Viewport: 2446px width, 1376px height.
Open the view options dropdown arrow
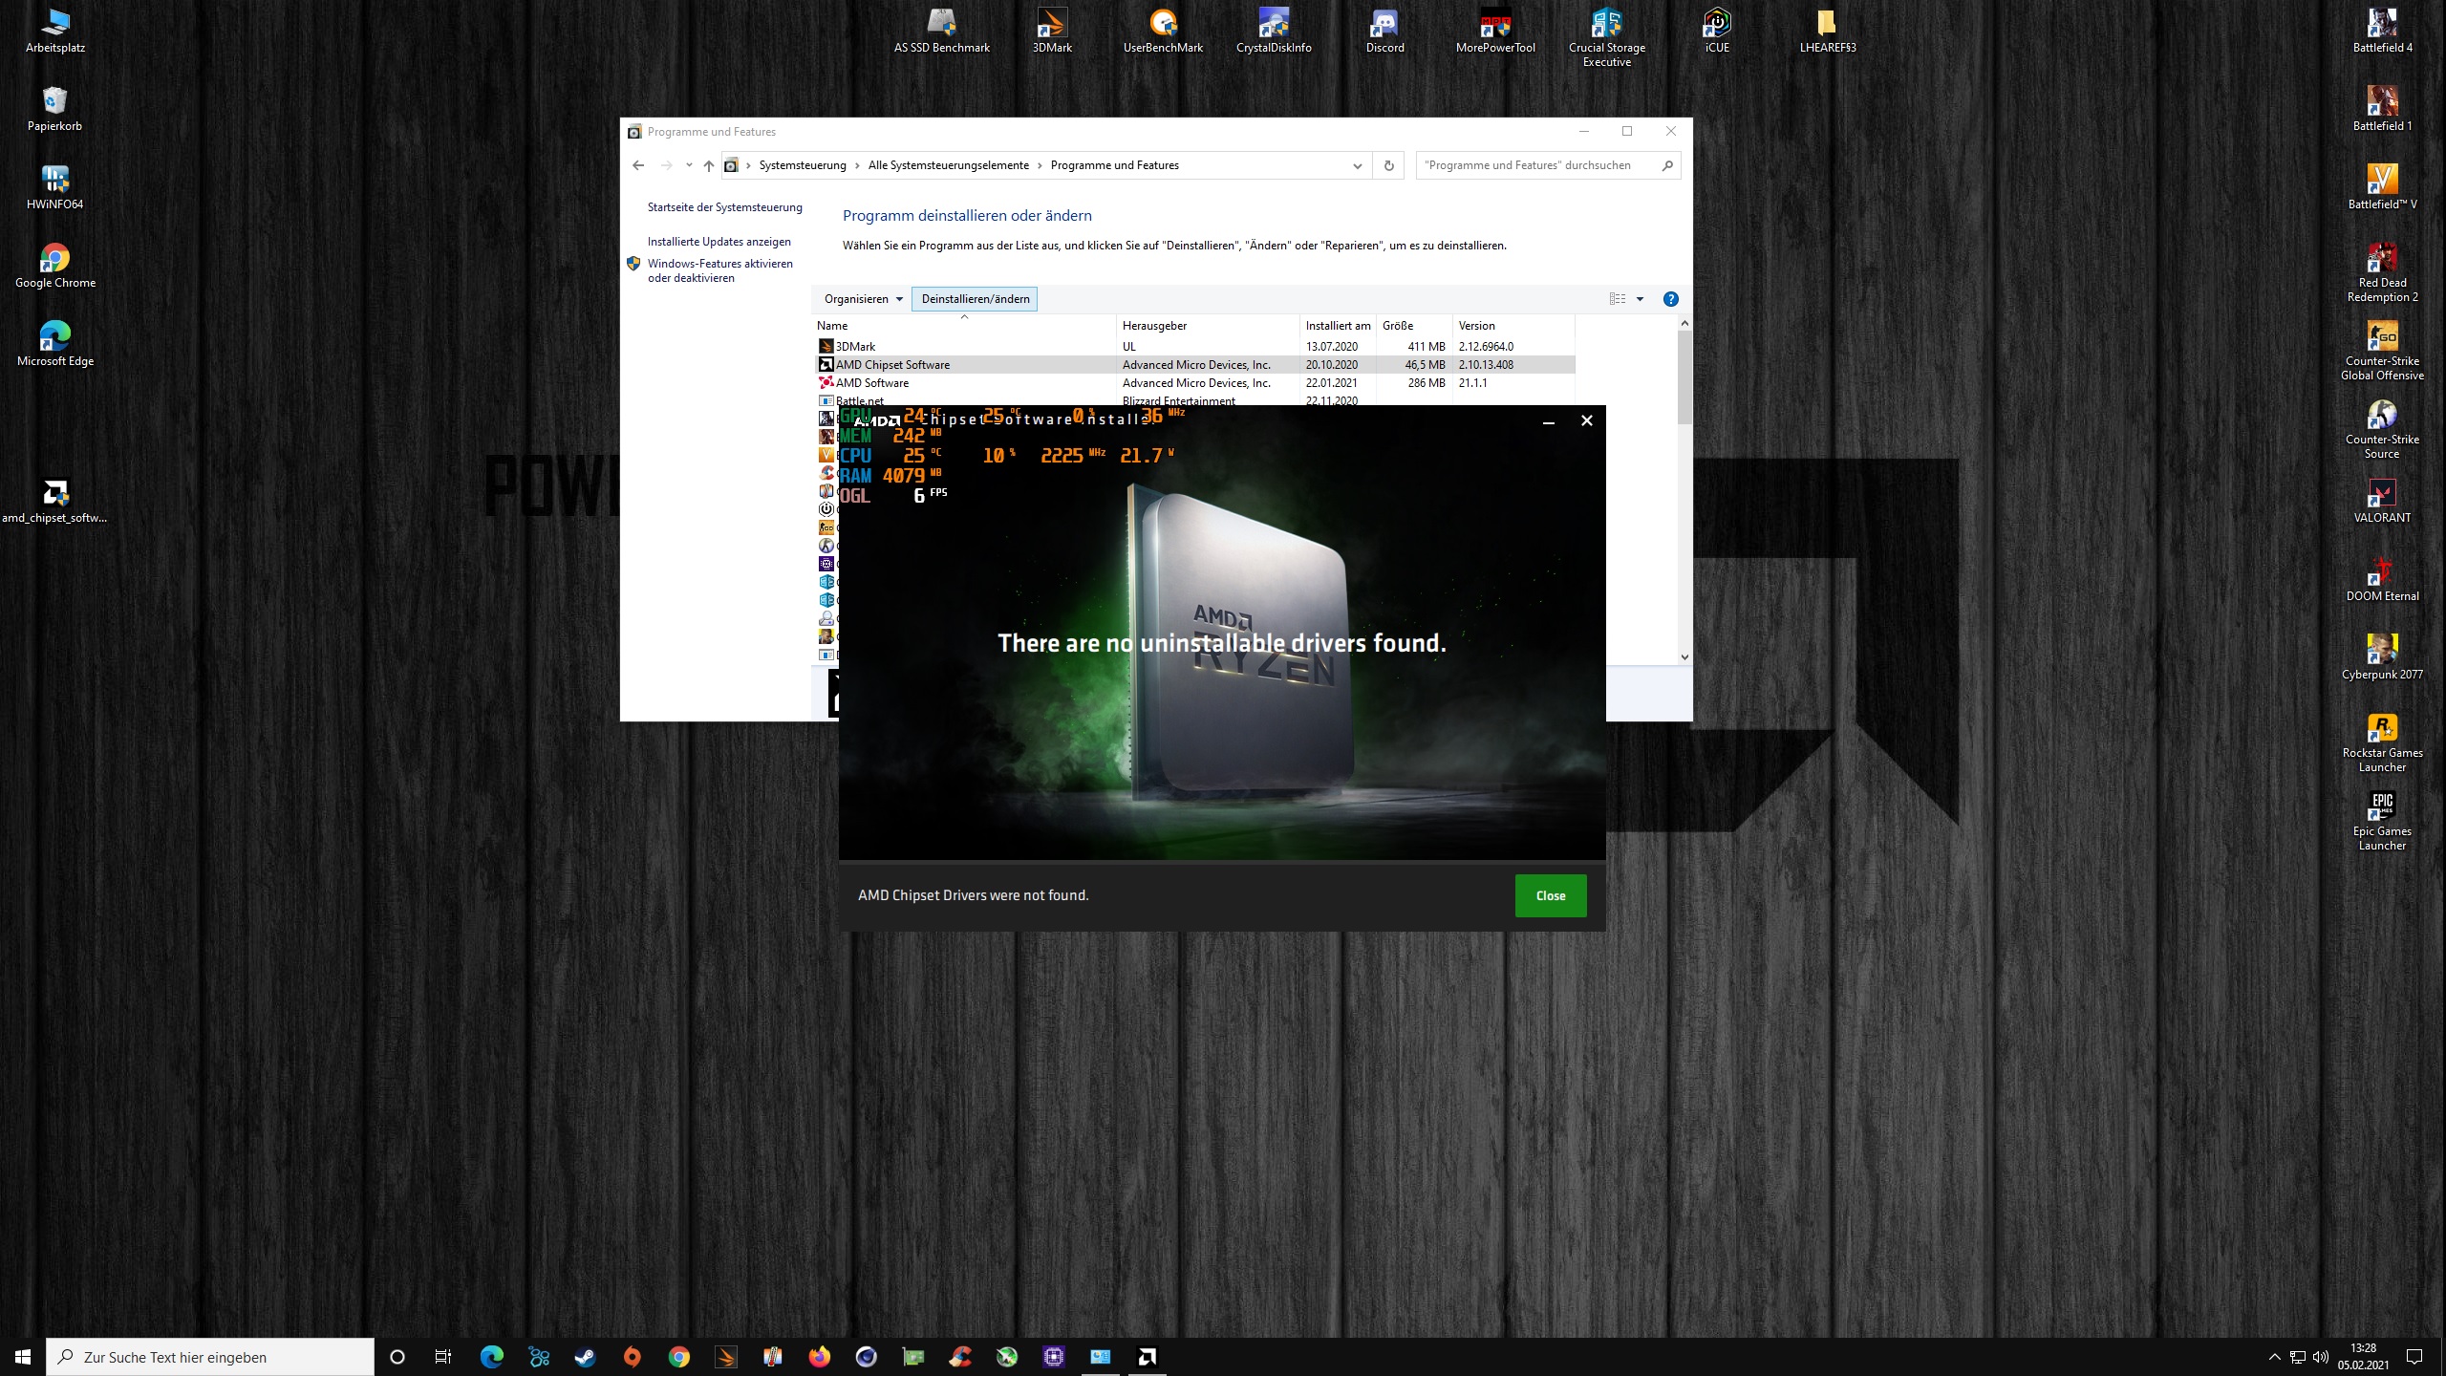click(1640, 299)
